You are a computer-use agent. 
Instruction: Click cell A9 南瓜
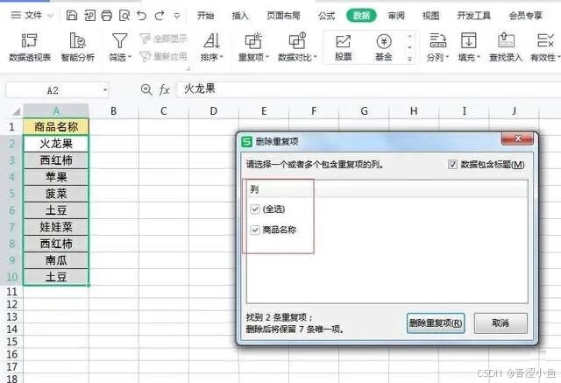(x=56, y=260)
